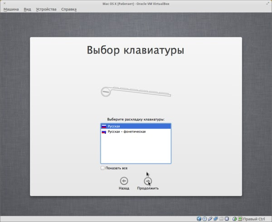Image resolution: width=272 pixels, height=222 pixels.
Task: Click the optical disc (CD/DVD) status icon
Action: (x=204, y=219)
